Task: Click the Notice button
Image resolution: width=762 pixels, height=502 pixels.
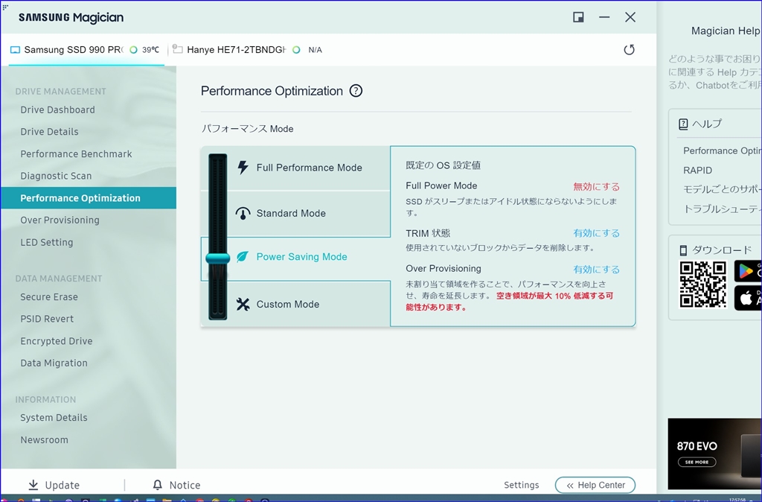Action: 176,485
